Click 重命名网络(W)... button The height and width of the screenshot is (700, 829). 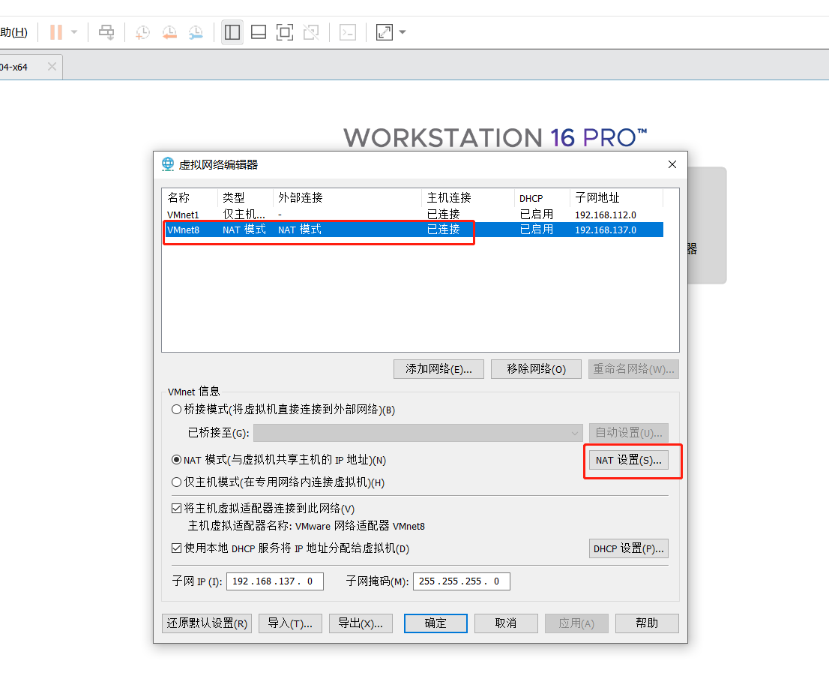[x=633, y=369]
